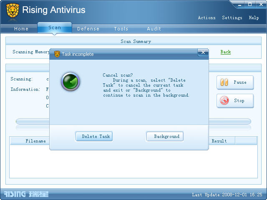Click the scan progress bar

[133, 122]
